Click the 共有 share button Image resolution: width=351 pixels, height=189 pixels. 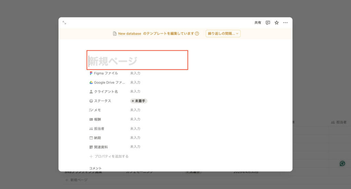257,23
